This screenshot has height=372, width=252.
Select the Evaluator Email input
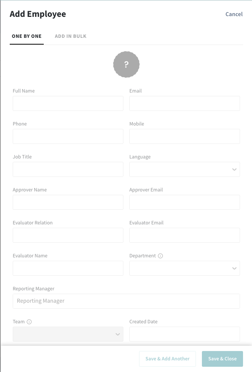click(x=184, y=235)
